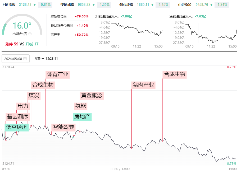The image size is (241, 174).
Task: Click the down arrow next to 深证成指 9638.82
Action: point(94,5)
